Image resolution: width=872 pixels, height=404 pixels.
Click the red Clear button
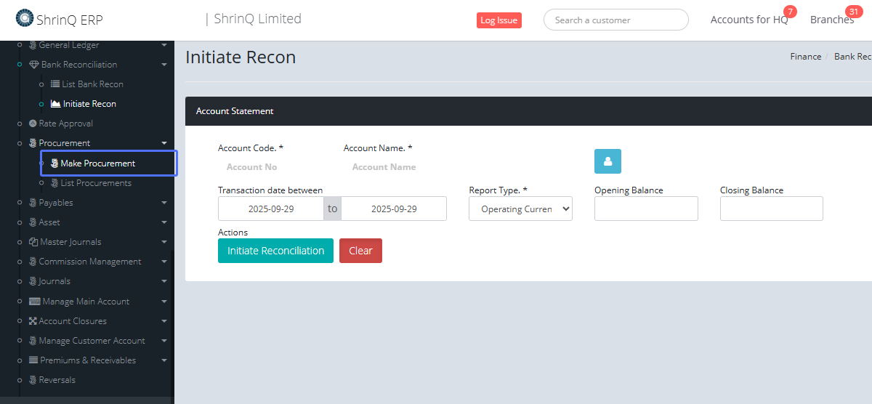[360, 251]
